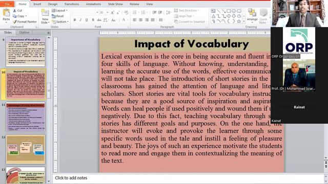328x184 pixels.
Task: Select the Curve line shape
Action: click(223, 21)
